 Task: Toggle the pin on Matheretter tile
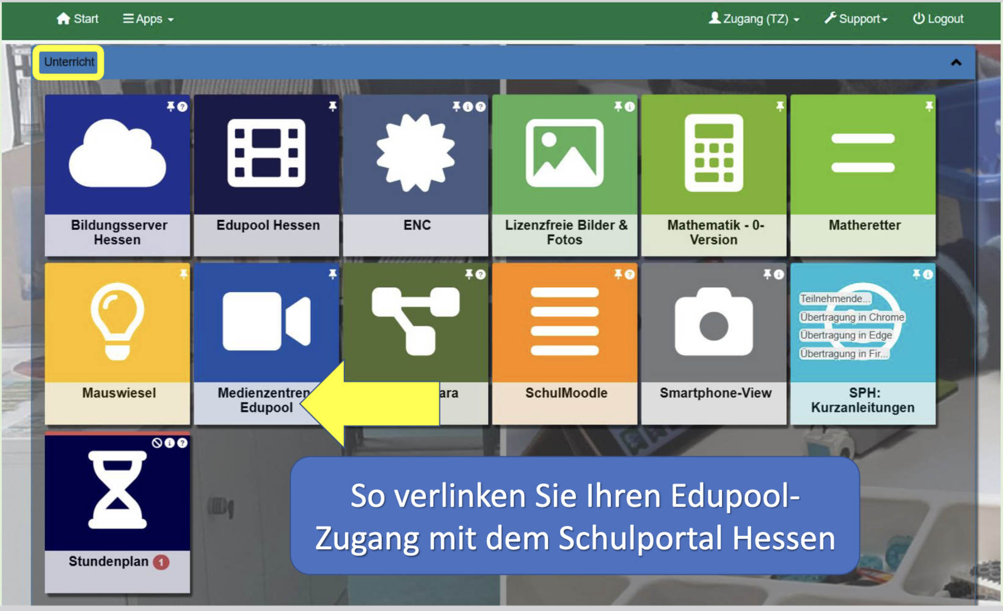[928, 106]
